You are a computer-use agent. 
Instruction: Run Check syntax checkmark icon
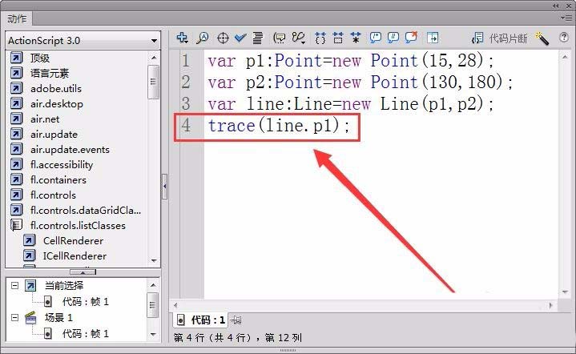tap(240, 38)
